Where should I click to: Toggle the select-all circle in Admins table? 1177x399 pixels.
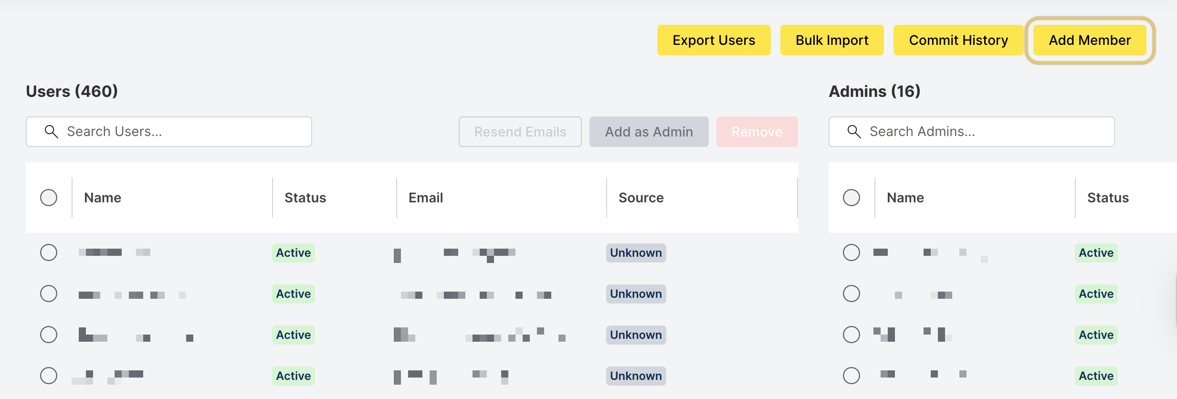pos(851,198)
